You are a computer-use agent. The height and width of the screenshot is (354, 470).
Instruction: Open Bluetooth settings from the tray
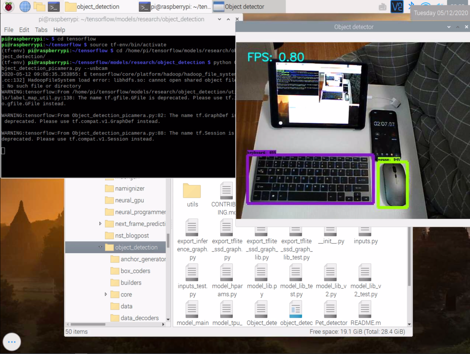tap(411, 6)
